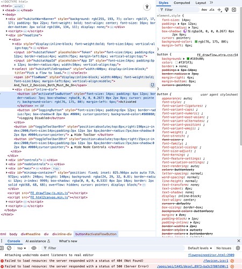Screen dimensions: 242x269
Task: Expand the hubitatWarnBanner div
Action: click(6, 19)
